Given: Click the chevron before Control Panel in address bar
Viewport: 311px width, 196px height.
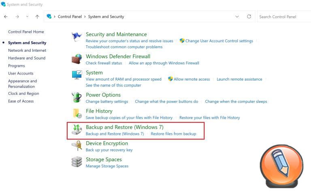Looking at the screenshot, I should point(55,17).
